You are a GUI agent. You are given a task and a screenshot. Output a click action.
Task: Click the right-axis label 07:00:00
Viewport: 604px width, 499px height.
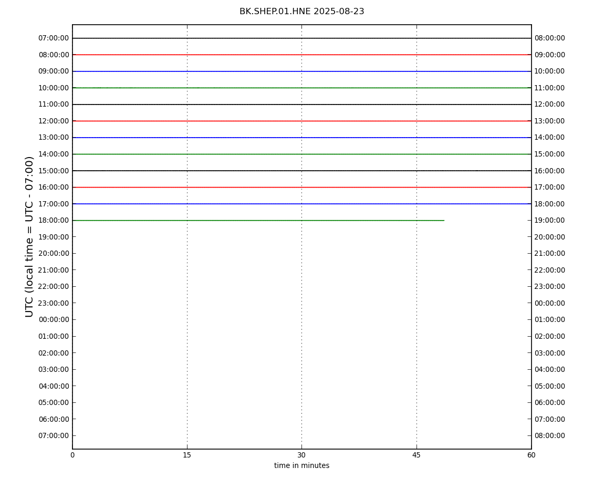click(550, 419)
